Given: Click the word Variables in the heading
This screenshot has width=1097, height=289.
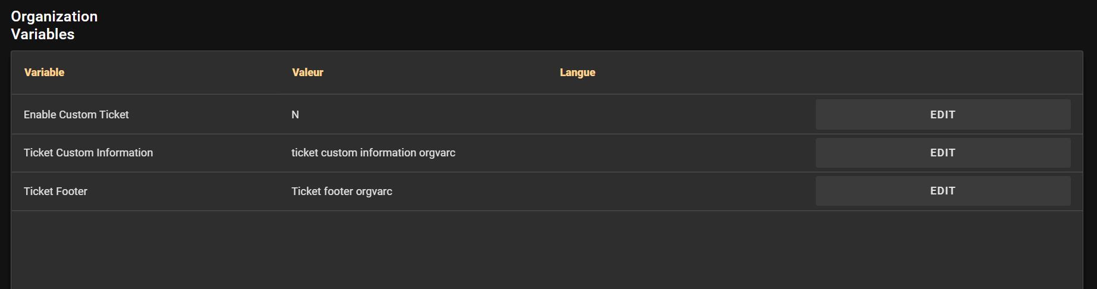Looking at the screenshot, I should pos(43,34).
